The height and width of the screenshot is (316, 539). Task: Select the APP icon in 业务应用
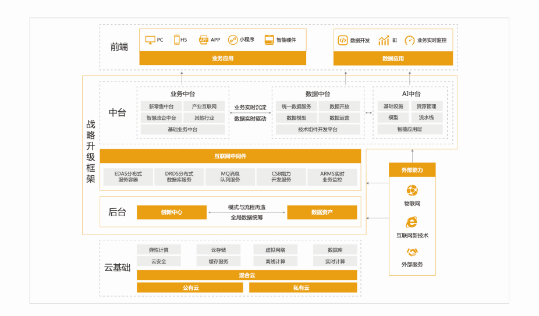coord(204,40)
